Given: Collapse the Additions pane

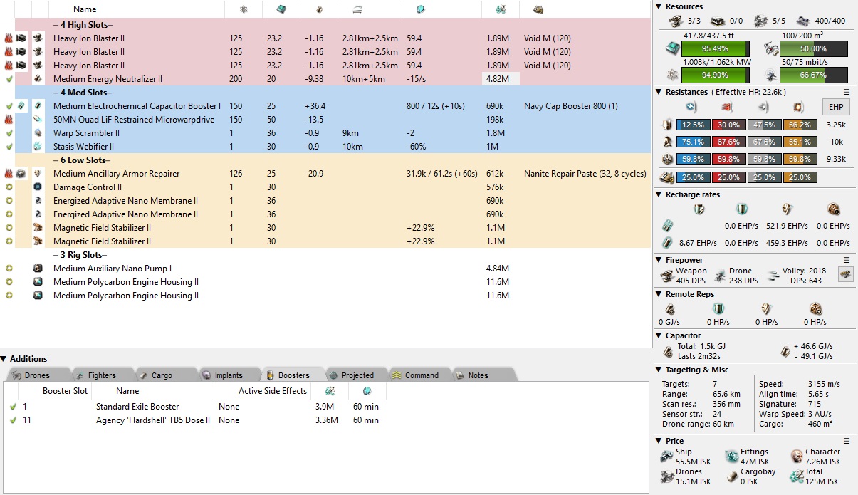Looking at the screenshot, I should pyautogui.click(x=4, y=359).
